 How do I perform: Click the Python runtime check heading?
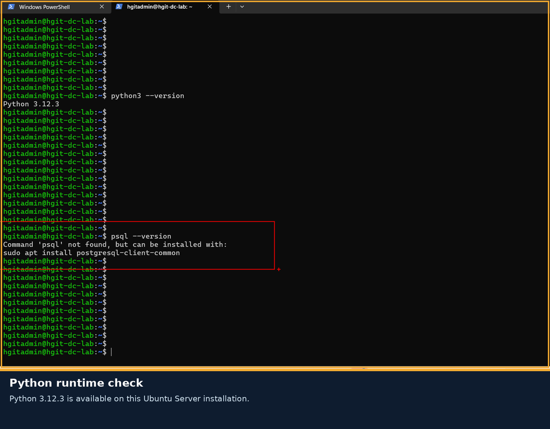(76, 383)
